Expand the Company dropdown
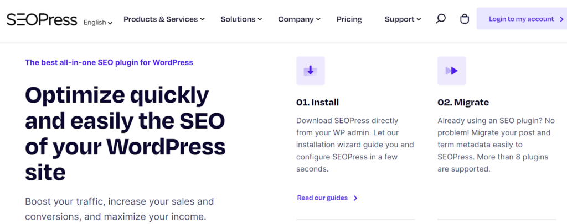The width and height of the screenshot is (567, 224). [x=299, y=19]
